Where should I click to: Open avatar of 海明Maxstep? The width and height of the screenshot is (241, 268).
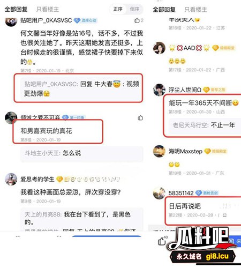coord(159,151)
